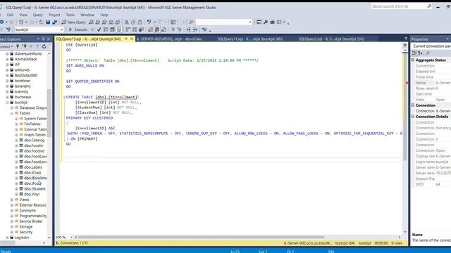Collapse the CREATE TABLE code block outline

point(64,97)
